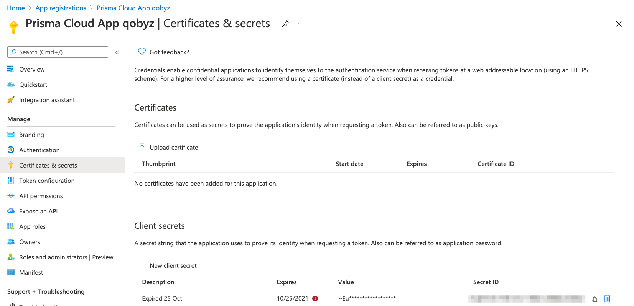Navigate to Token configuration
The height and width of the screenshot is (306, 634).
(47, 181)
